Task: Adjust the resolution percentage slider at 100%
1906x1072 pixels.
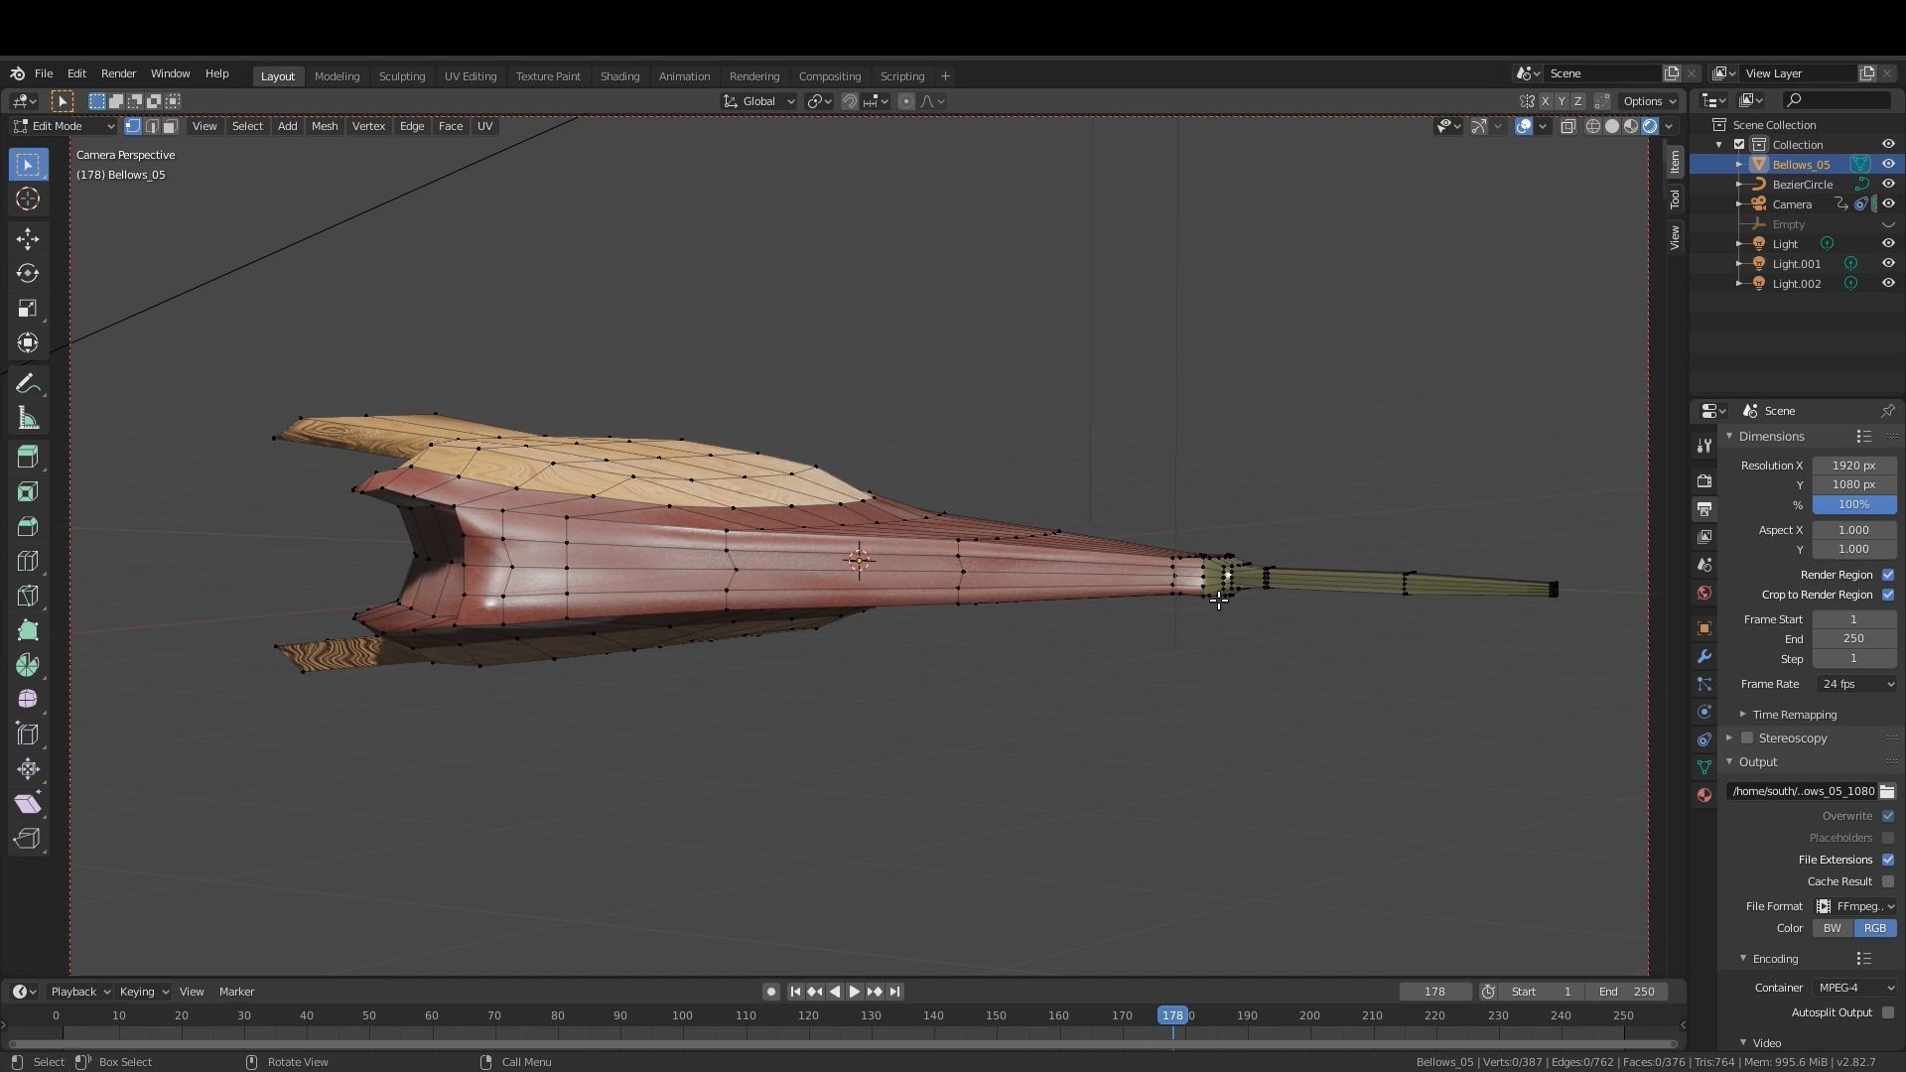Action: coord(1853,504)
